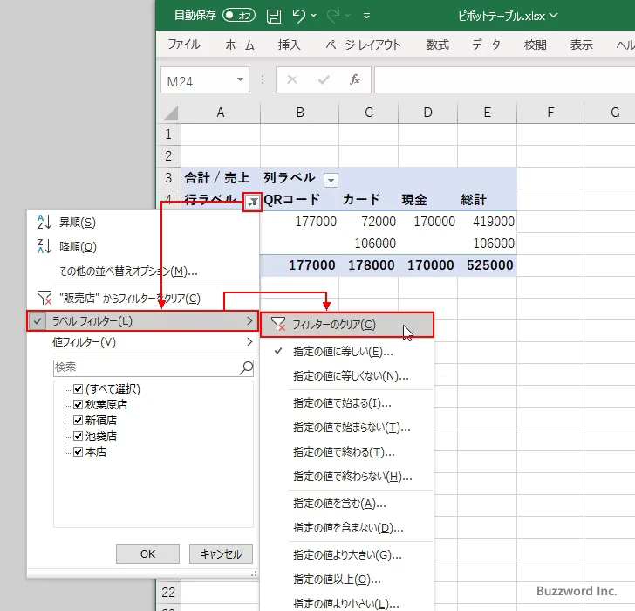Click "販売店" からフィルターをクリア(C) funnel icon

(44, 299)
